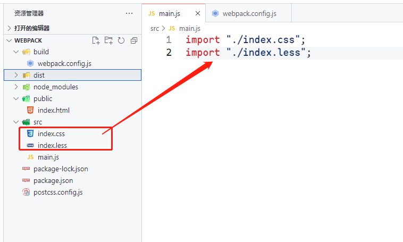This screenshot has width=403, height=242.
Task: Click line number 1 in the editor
Action: (x=169, y=39)
